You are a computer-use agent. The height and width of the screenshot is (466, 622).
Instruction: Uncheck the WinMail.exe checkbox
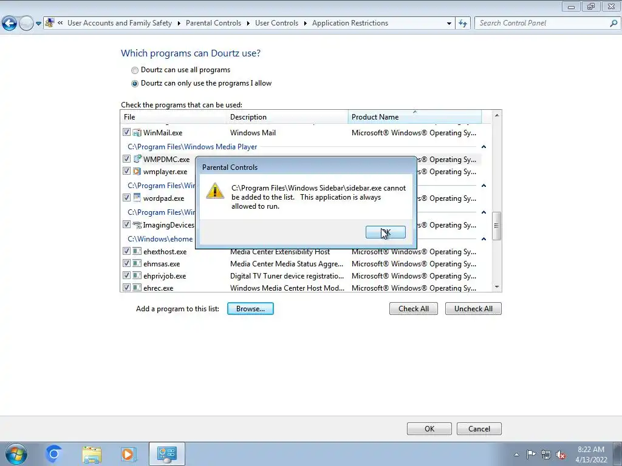pos(126,132)
